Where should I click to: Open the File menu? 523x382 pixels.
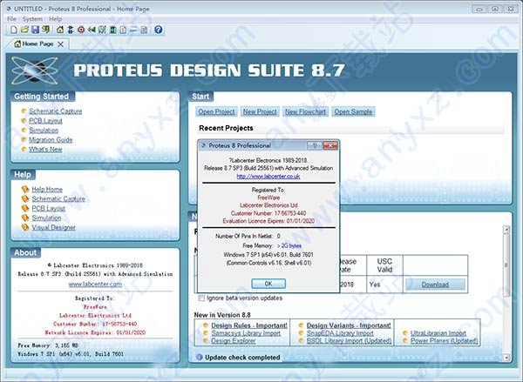pos(11,18)
